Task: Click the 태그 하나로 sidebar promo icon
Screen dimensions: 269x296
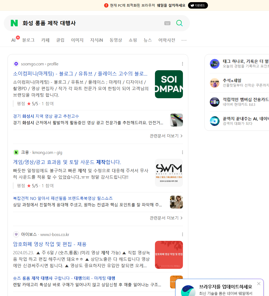Action: point(215,64)
